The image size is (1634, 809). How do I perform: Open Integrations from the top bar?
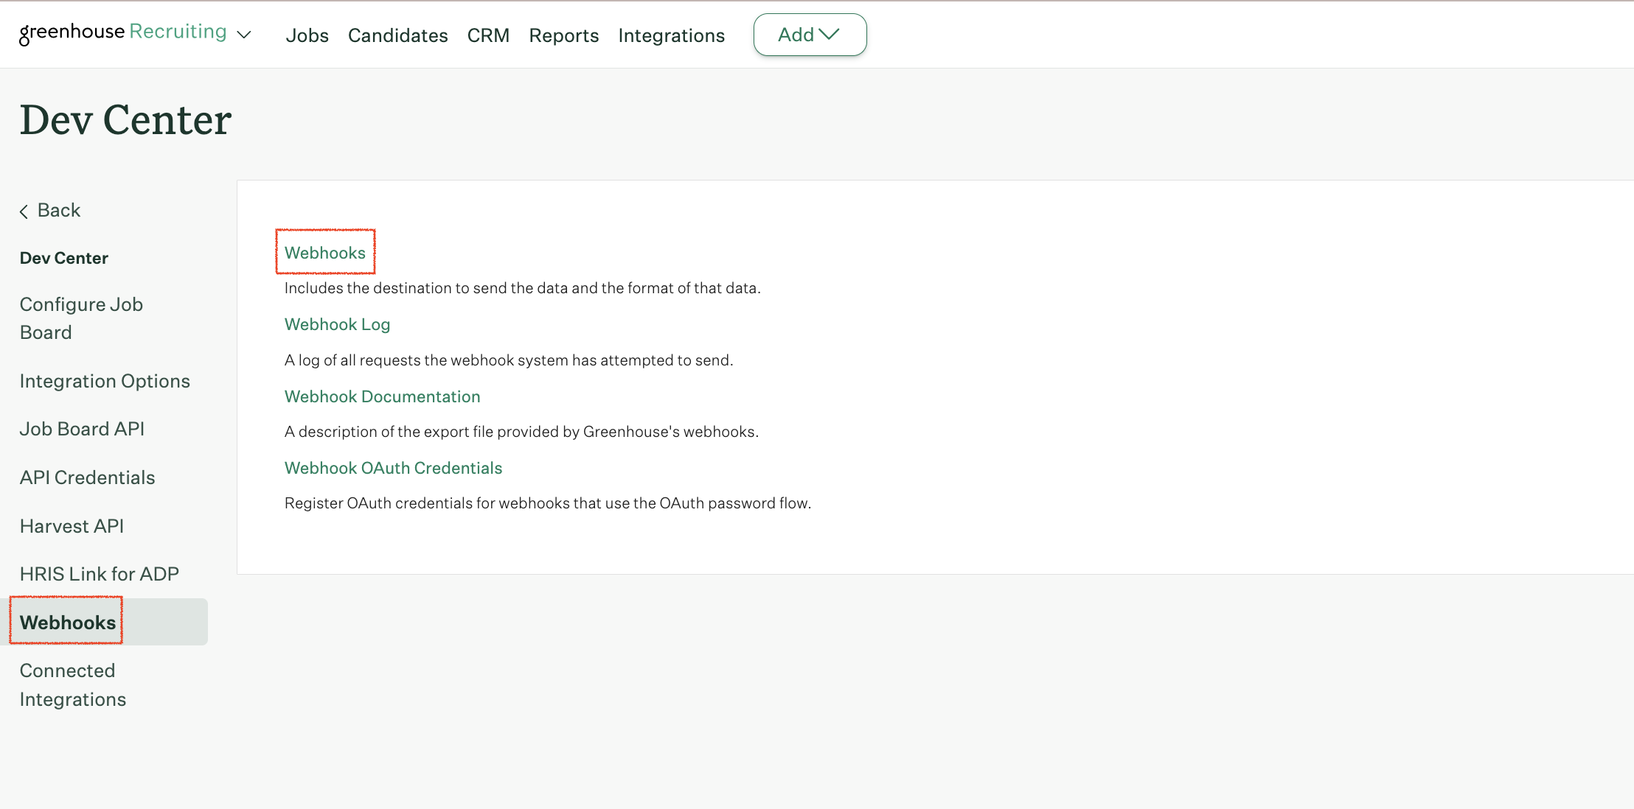[x=671, y=35]
